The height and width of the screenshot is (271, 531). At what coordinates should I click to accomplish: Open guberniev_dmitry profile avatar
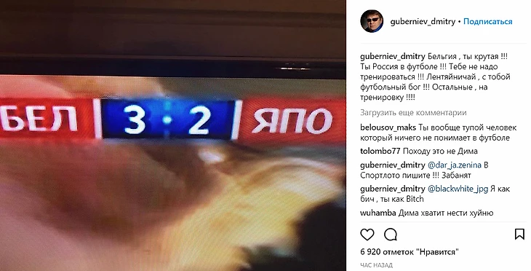point(372,21)
